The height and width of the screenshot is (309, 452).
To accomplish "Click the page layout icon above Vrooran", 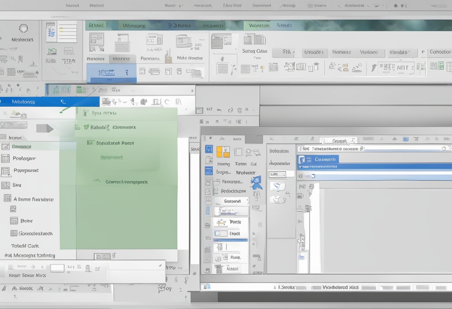I will [96, 43].
